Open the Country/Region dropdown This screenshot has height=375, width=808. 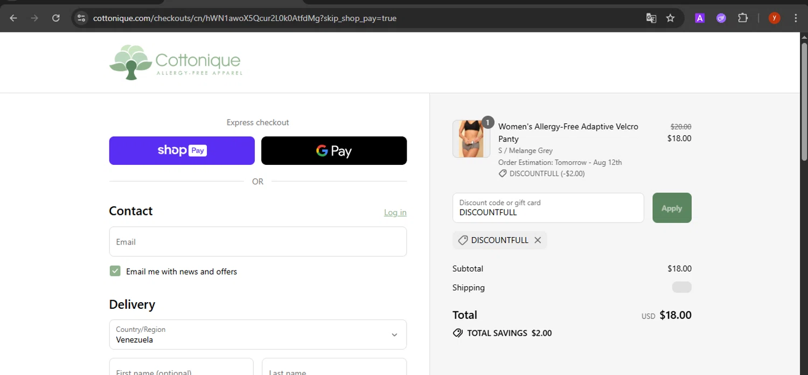click(x=258, y=335)
